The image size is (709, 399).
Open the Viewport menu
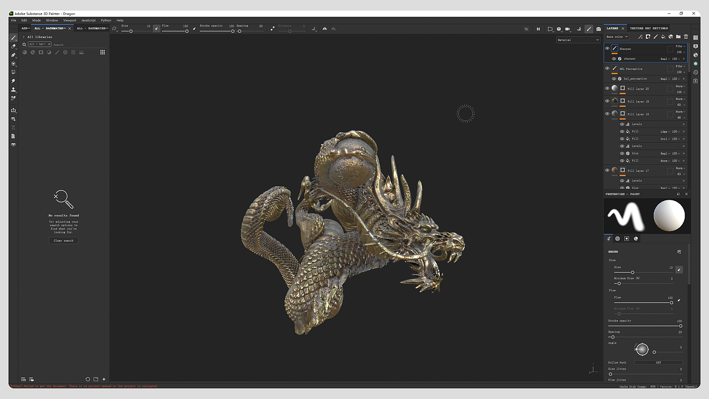coord(70,21)
